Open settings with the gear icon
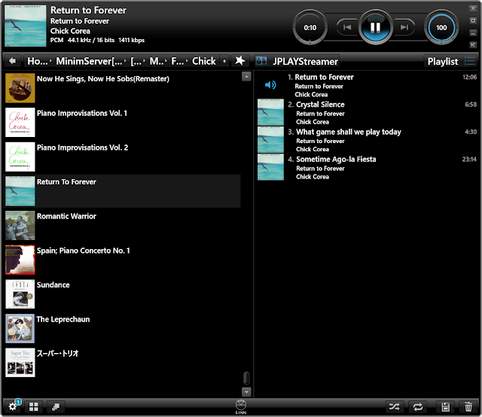The height and width of the screenshot is (417, 482). click(13, 406)
